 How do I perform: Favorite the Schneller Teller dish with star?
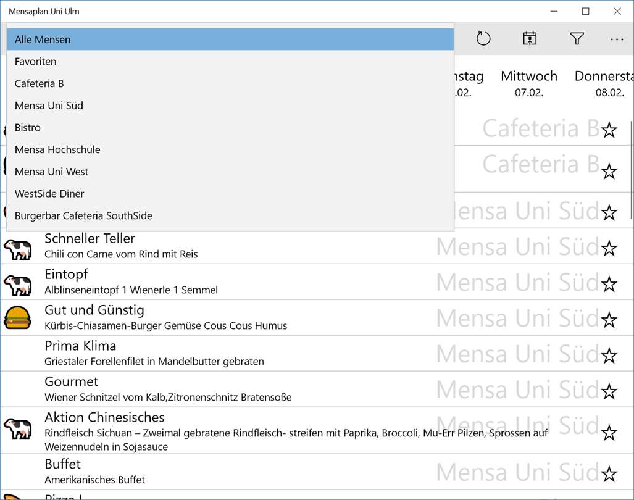[609, 248]
